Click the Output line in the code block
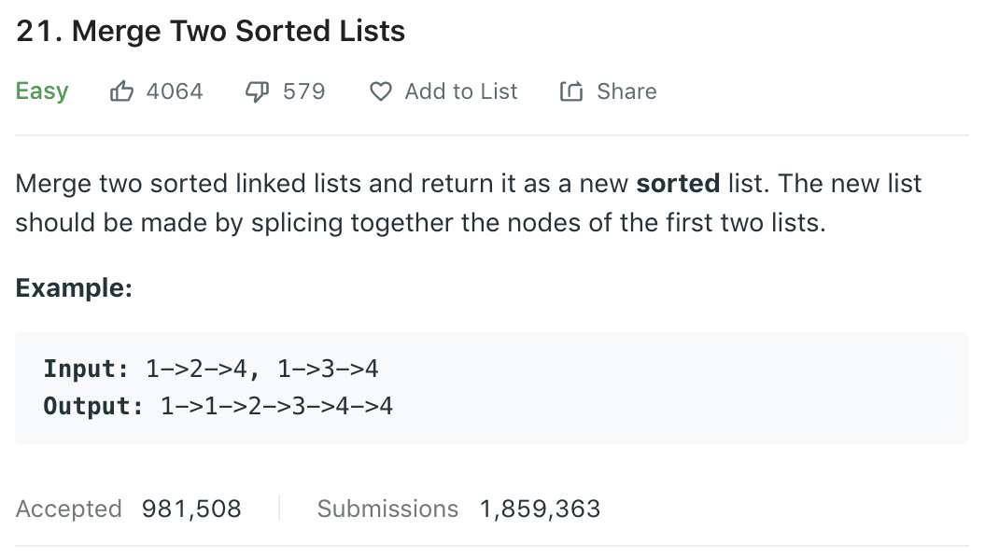 218,407
